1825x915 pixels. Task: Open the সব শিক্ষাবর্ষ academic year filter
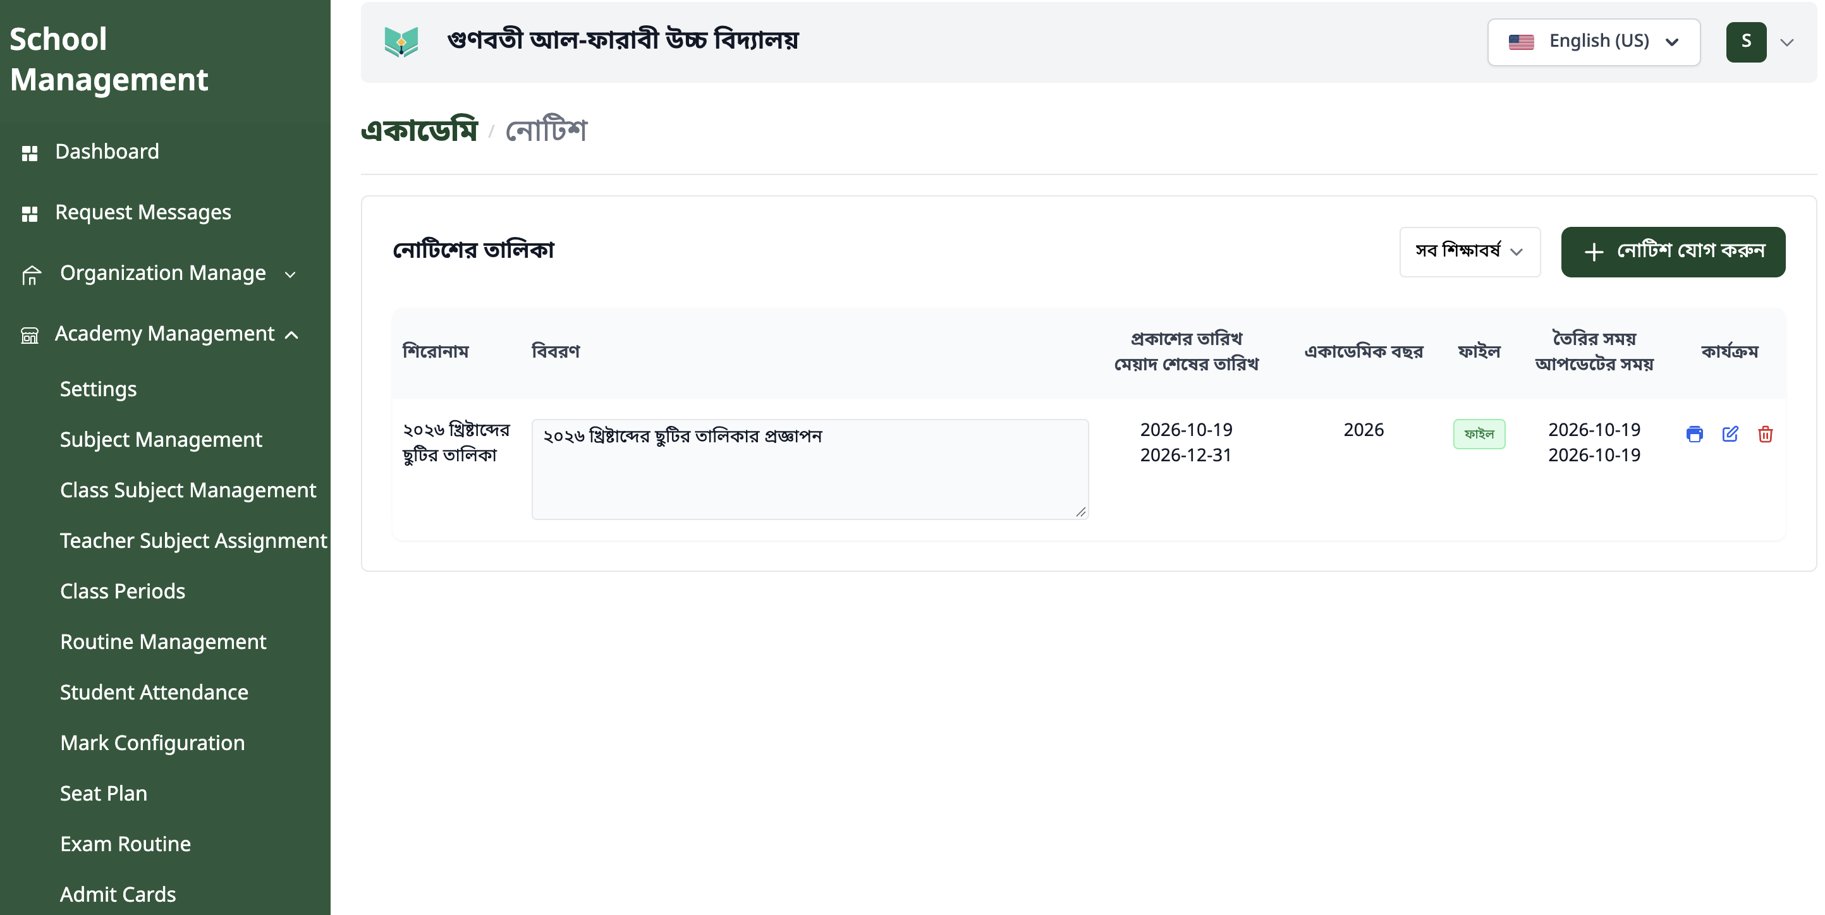(1469, 251)
